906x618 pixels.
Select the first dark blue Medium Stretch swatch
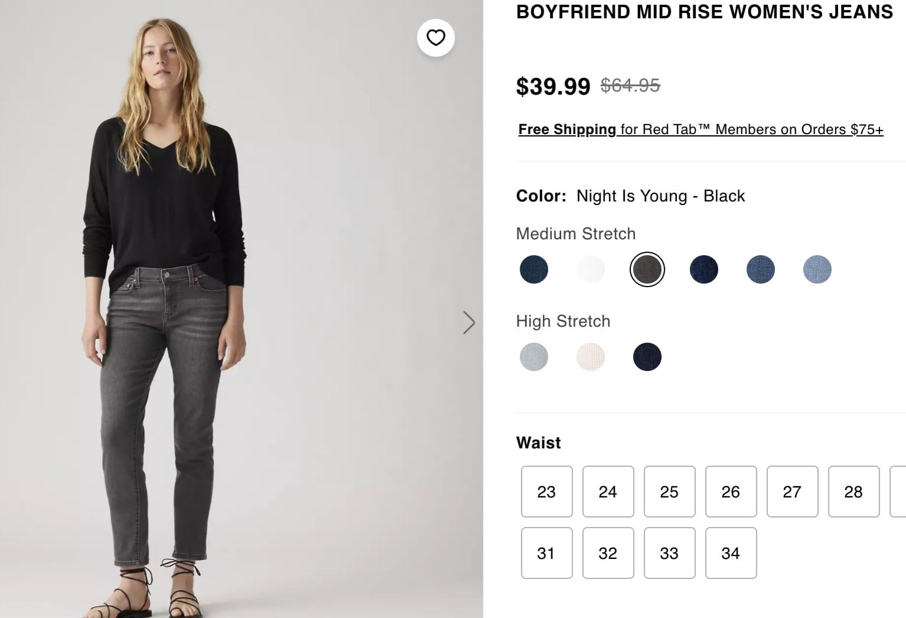point(534,269)
